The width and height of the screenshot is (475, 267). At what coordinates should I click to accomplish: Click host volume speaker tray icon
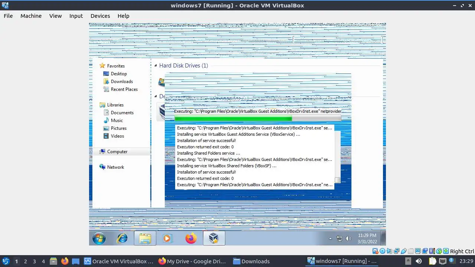(419, 261)
